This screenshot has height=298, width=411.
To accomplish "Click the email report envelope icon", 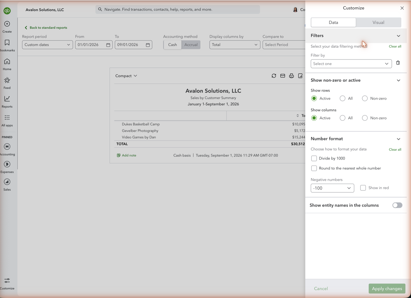I will (x=282, y=76).
